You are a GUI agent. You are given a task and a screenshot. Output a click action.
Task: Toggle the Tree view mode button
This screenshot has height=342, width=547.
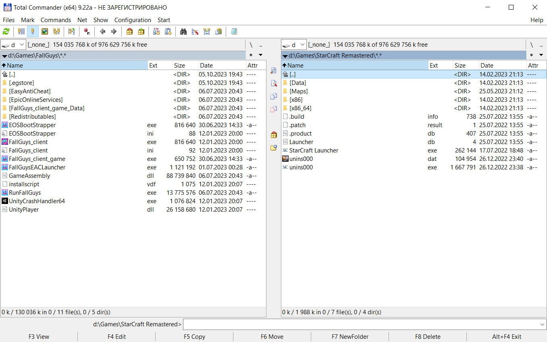[56, 31]
